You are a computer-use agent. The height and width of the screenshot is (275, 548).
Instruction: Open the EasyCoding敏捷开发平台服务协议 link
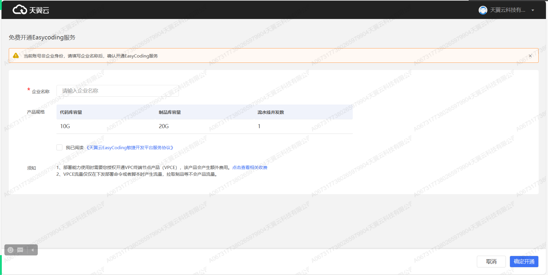click(x=130, y=148)
